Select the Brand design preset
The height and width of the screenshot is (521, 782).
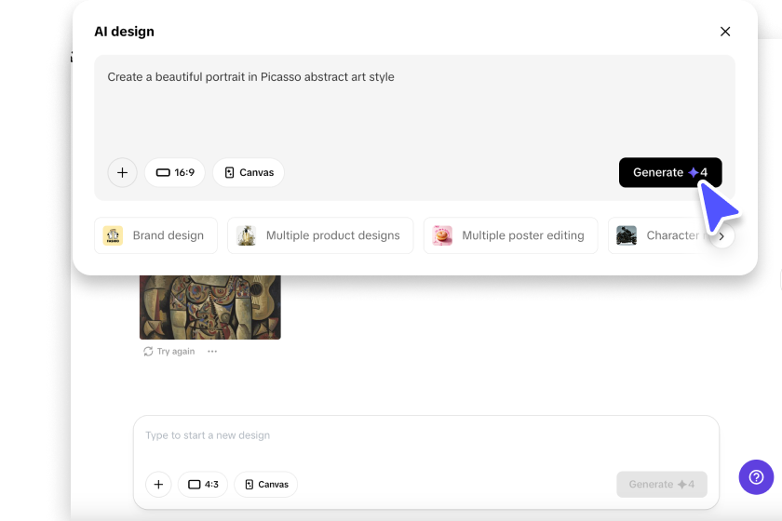pos(155,235)
